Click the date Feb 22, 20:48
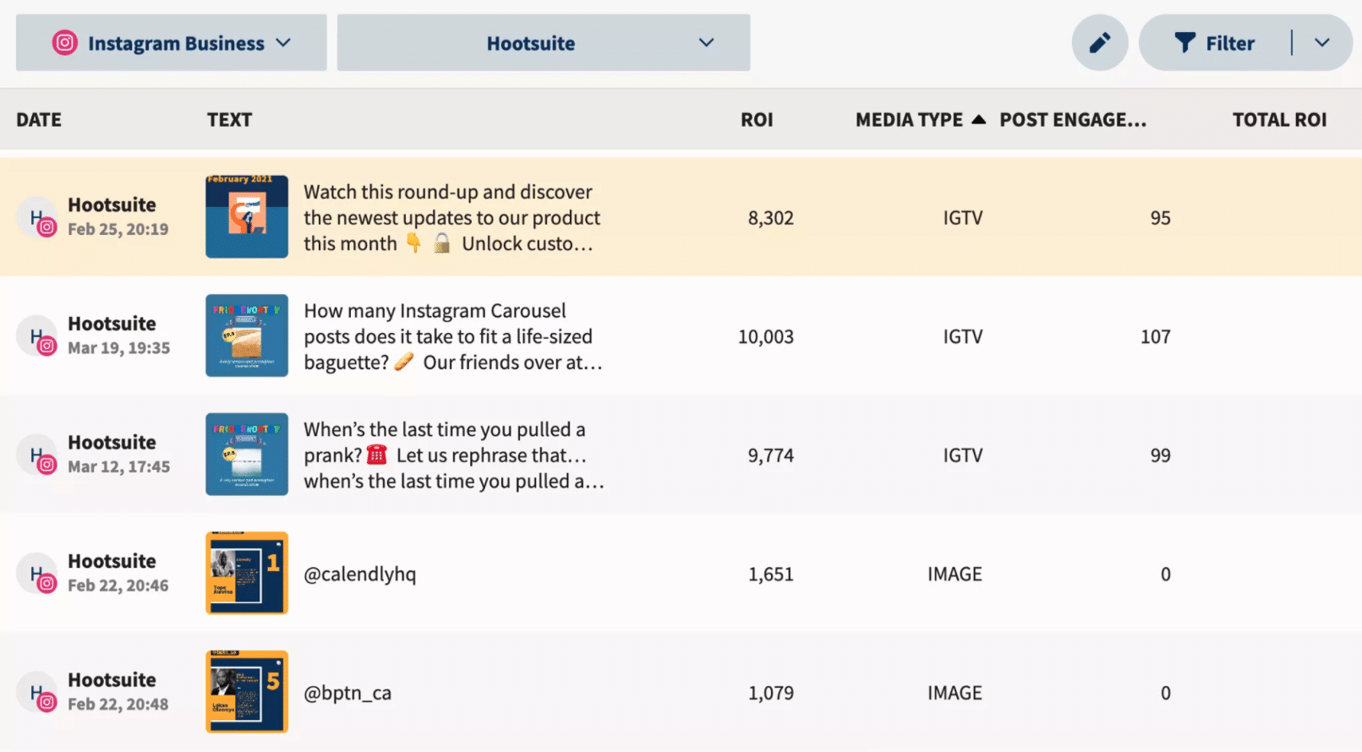1362x752 pixels. tap(118, 704)
